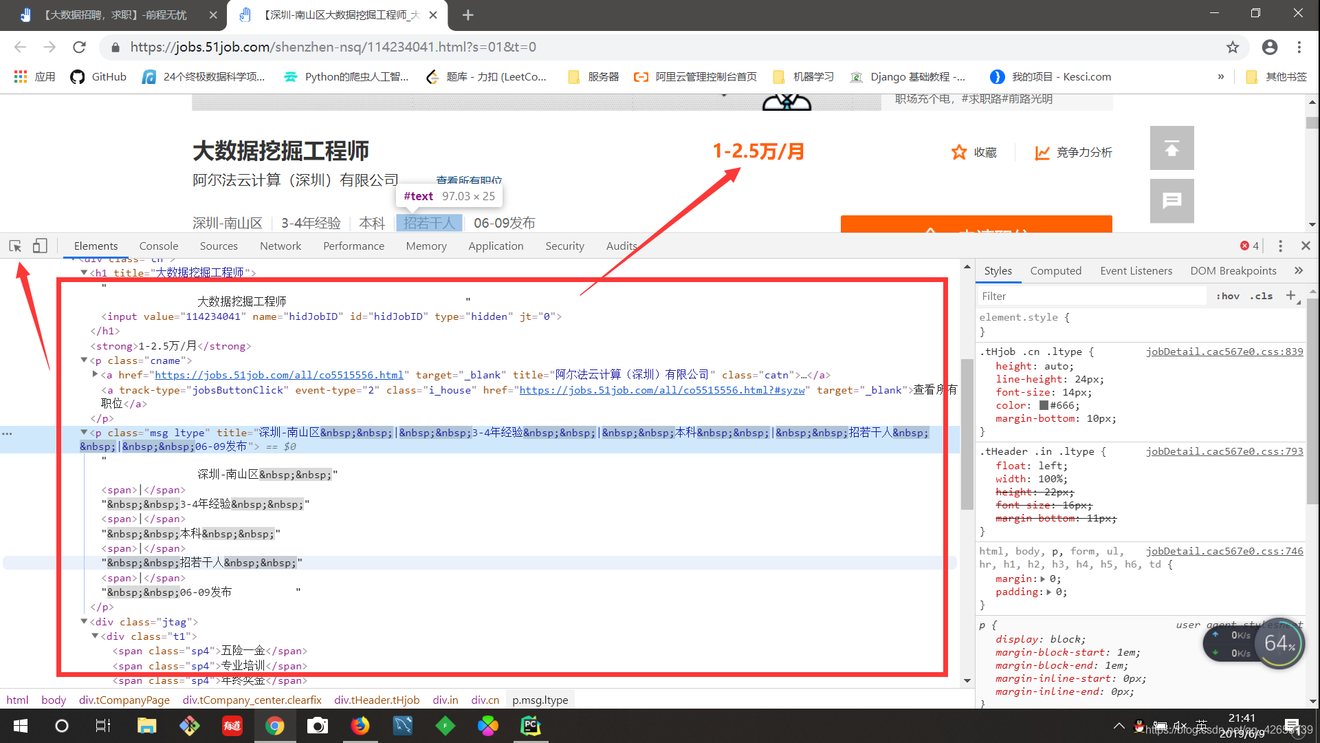Switch to the Application tab
This screenshot has width=1320, height=743.
[496, 246]
